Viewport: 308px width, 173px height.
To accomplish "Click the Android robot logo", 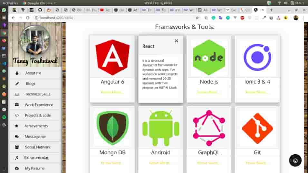I will 161,128.
